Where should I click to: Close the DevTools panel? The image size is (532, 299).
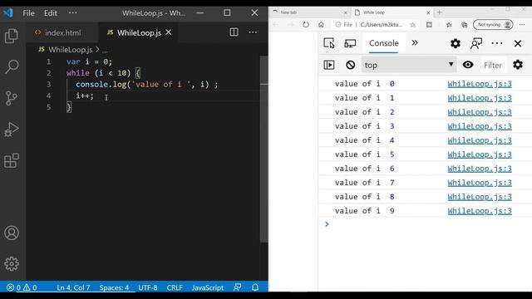pyautogui.click(x=518, y=43)
